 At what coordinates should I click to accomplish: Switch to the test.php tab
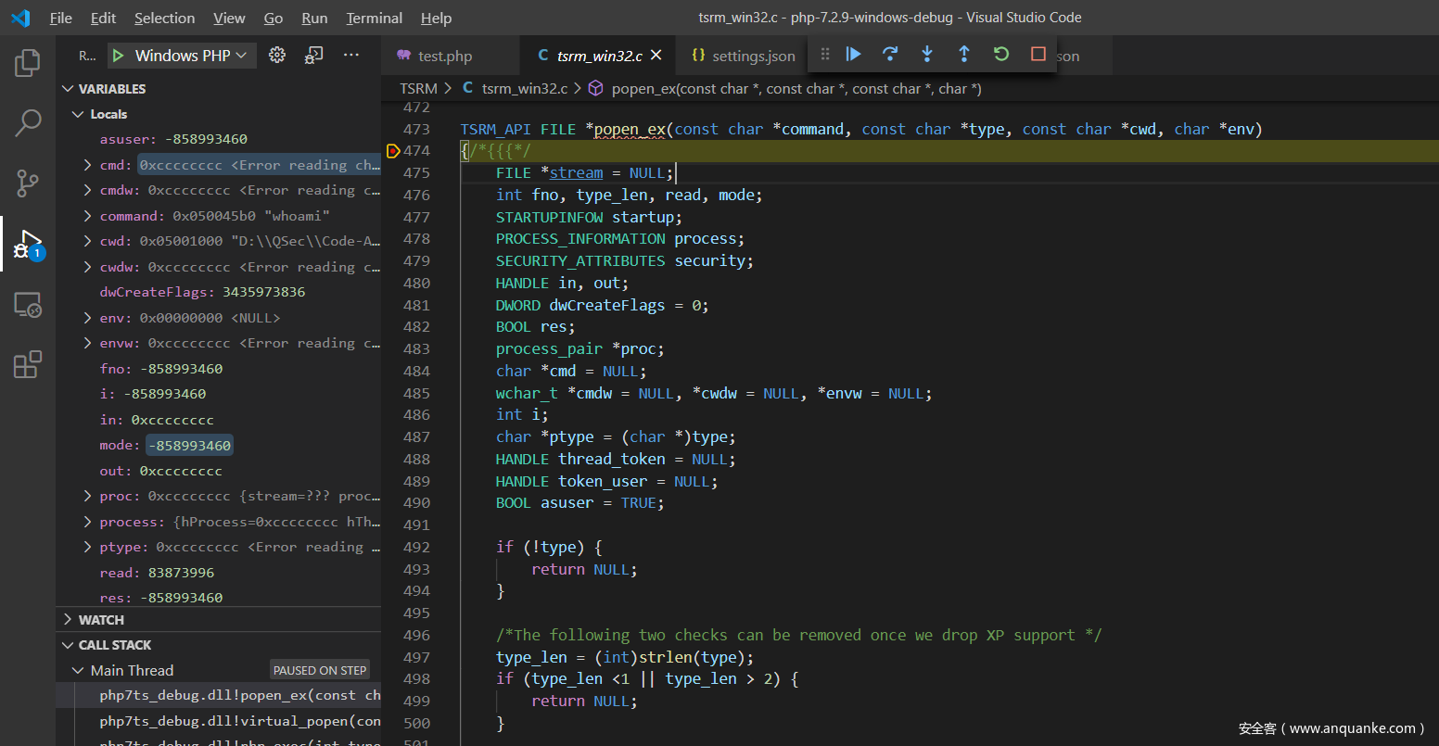click(444, 56)
